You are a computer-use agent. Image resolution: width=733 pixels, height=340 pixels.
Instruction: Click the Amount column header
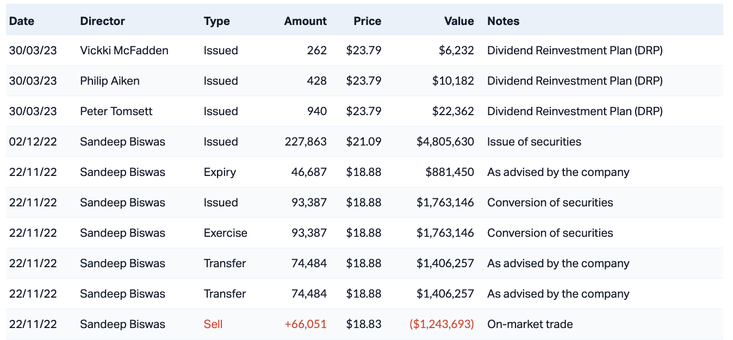pyautogui.click(x=305, y=21)
